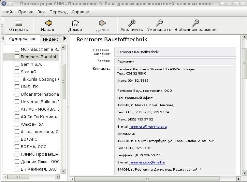Click the contents list scroll-left arrow

[x=5, y=177]
